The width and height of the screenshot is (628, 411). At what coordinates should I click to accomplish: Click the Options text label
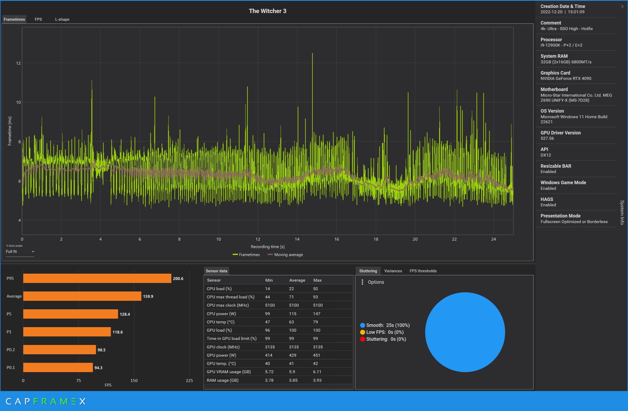(x=376, y=282)
